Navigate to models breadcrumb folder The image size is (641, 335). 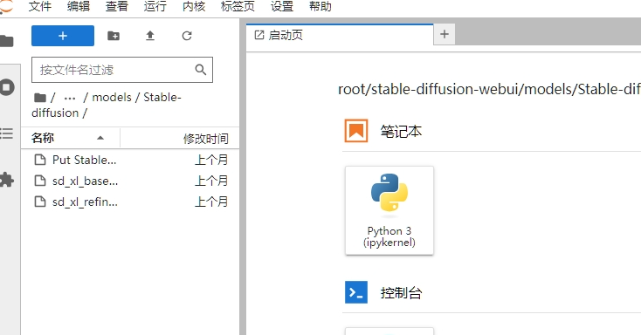tap(112, 97)
